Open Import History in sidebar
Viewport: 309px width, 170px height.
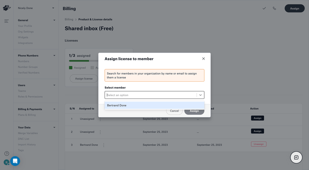pyautogui.click(x=27, y=145)
